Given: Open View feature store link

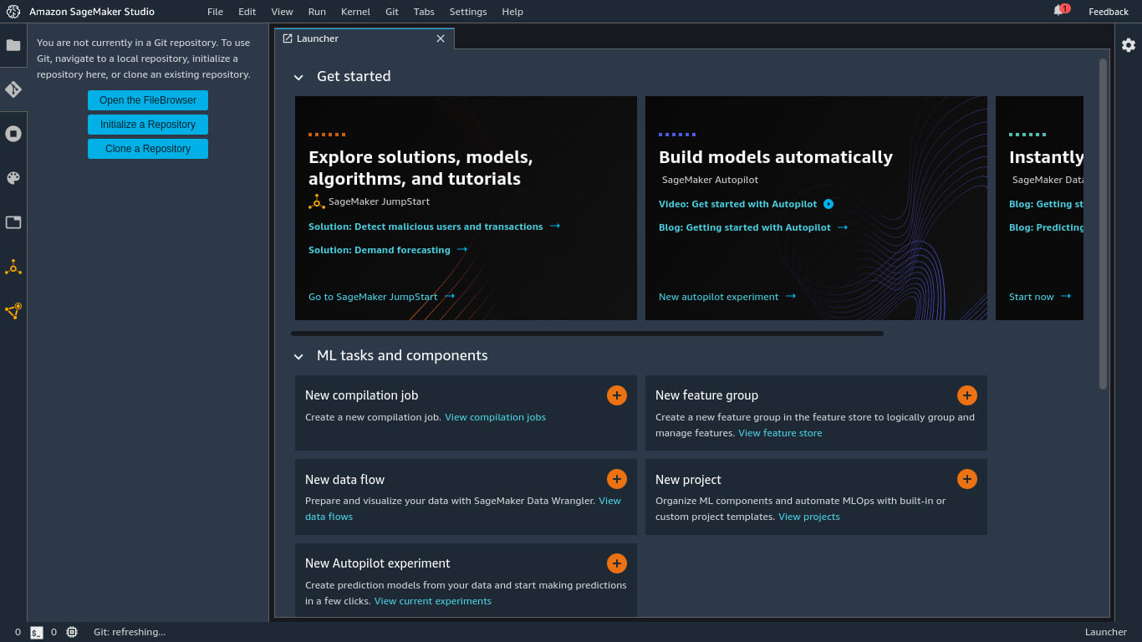Looking at the screenshot, I should 780,433.
